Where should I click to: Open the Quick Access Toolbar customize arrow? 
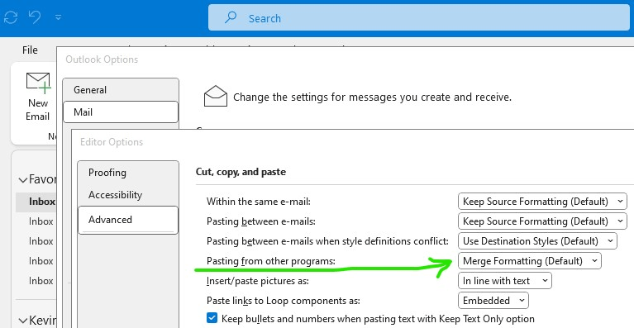coord(58,17)
